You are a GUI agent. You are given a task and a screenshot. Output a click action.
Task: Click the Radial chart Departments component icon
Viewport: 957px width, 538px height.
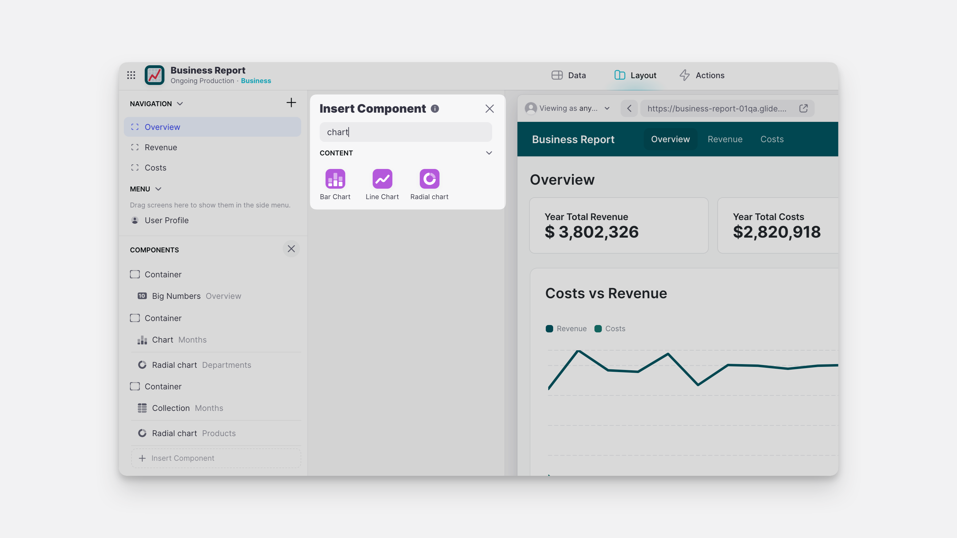click(142, 365)
